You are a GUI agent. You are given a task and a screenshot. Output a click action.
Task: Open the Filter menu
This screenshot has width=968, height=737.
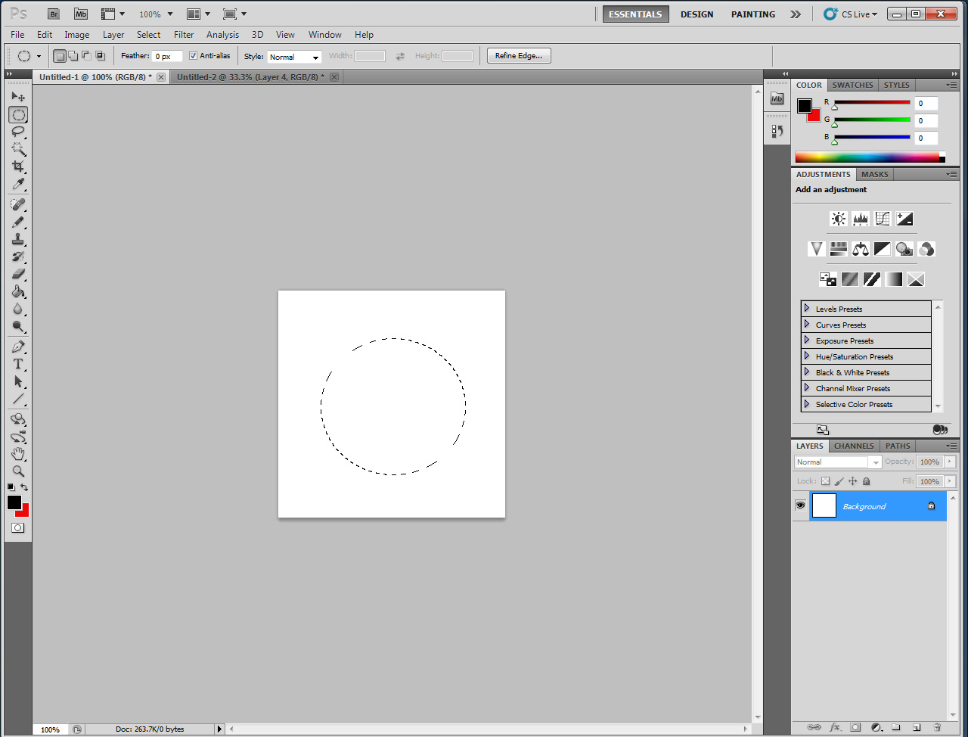pos(184,35)
